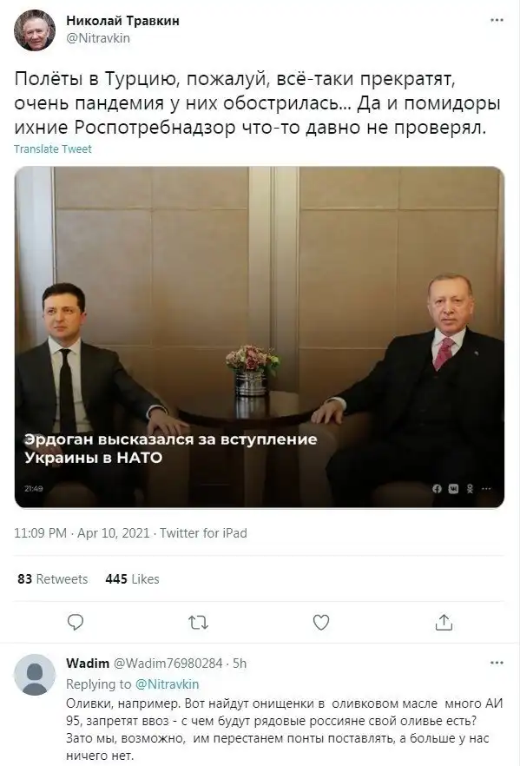Open the news card's three-dot overflow
This screenshot has height=766, width=520.
click(x=486, y=488)
